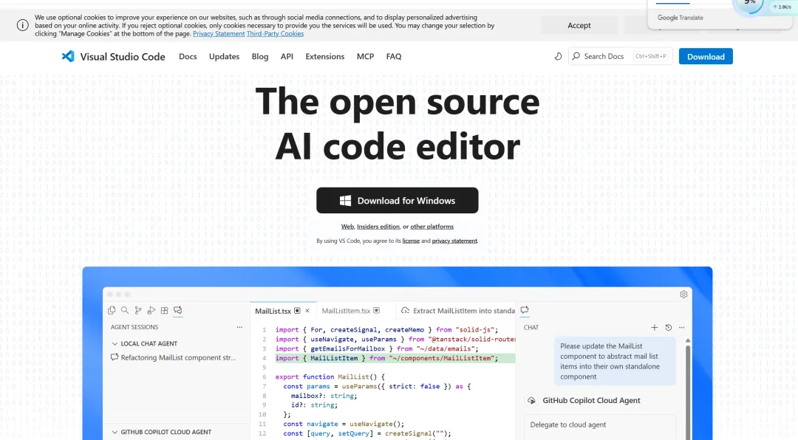Open the privacy statement link under download
Viewport: 798px width, 440px height.
pos(454,241)
